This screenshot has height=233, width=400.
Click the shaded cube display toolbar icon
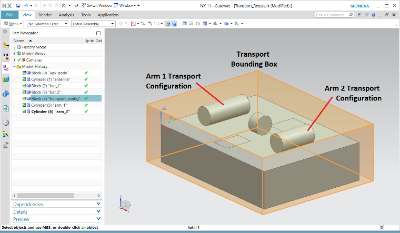pos(226,24)
